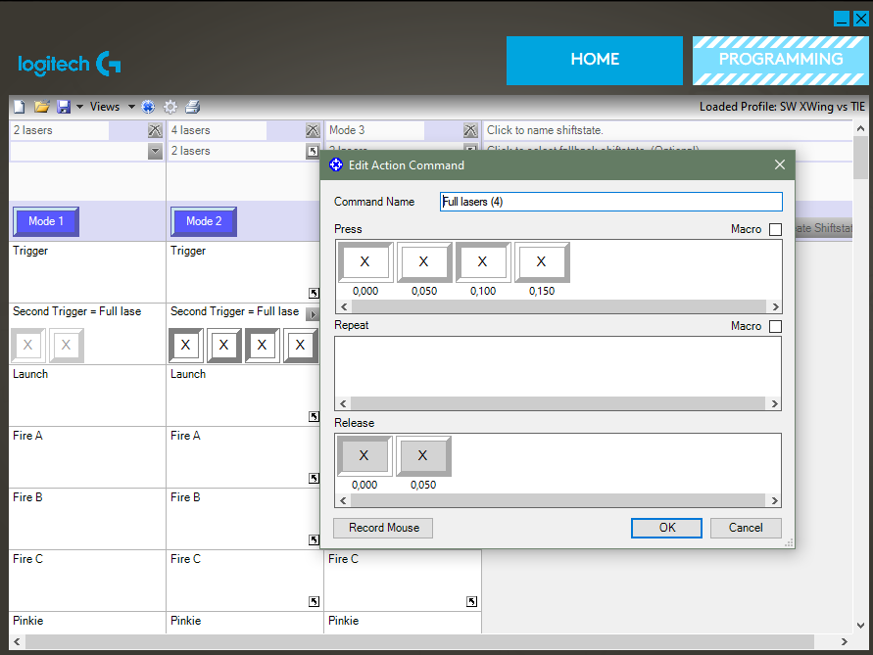873x655 pixels.
Task: Rename the Mode 3 shiftstate name
Action: coord(374,131)
